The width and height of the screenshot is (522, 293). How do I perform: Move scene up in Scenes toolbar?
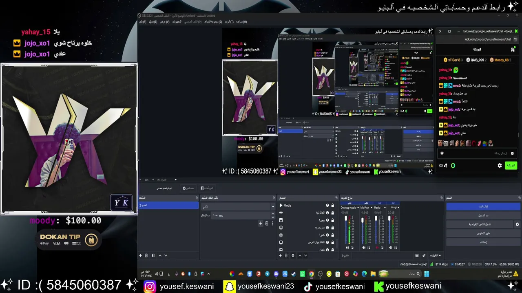(160, 256)
